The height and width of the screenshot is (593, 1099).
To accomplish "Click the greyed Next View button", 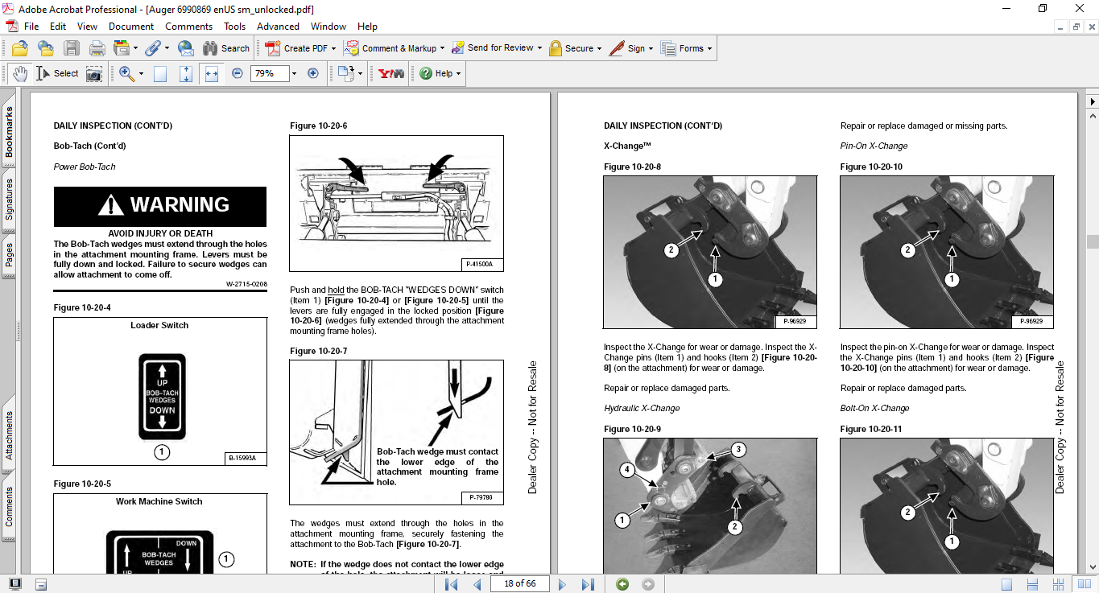I will 648,584.
